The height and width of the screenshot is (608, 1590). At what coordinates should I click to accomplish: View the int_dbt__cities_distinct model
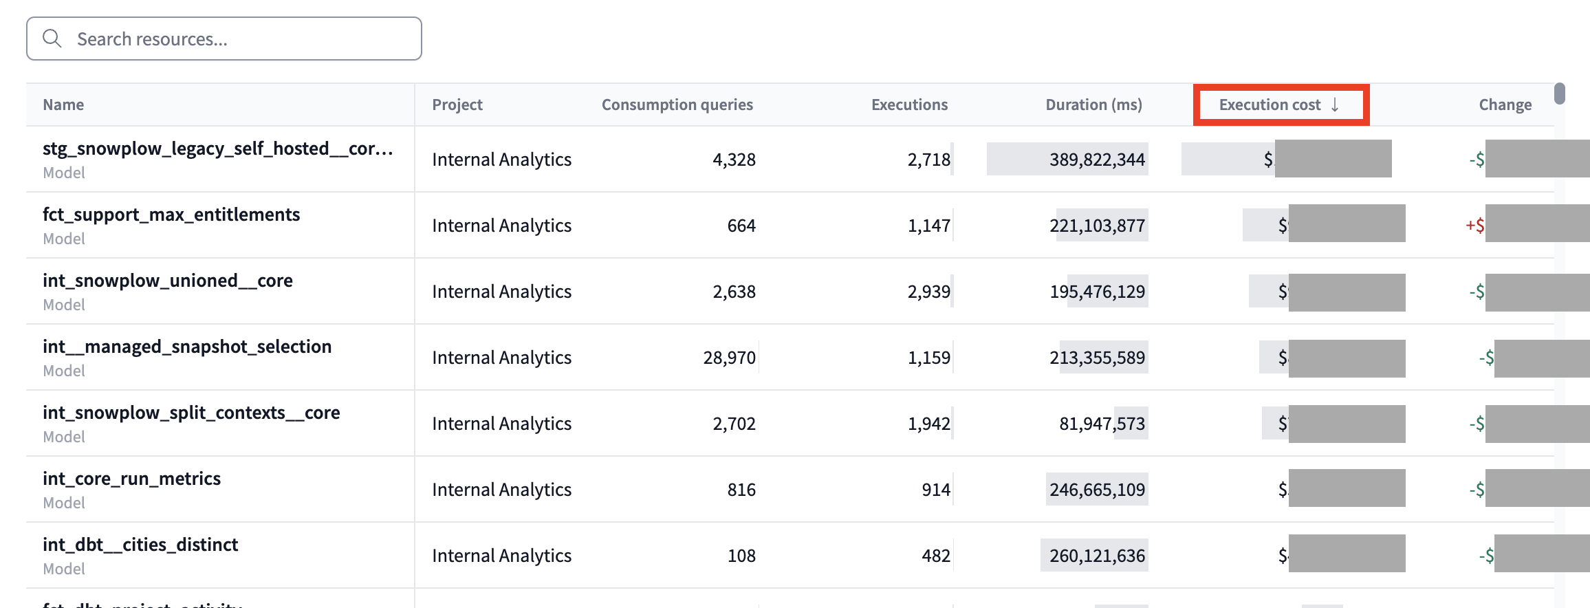[140, 544]
